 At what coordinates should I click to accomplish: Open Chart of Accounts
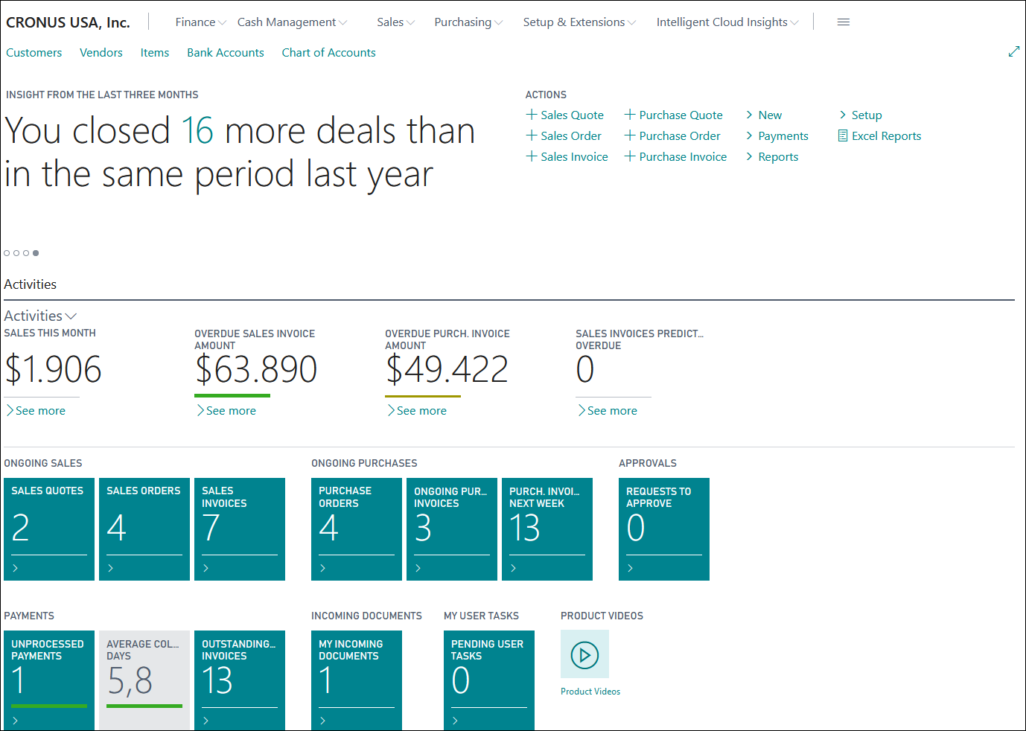coord(328,52)
